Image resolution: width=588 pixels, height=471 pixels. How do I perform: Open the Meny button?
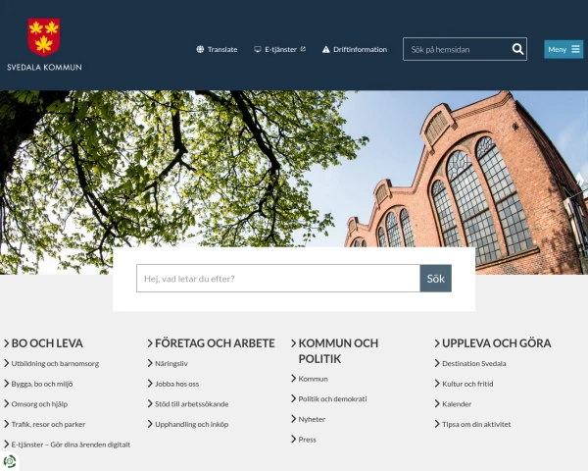[563, 49]
